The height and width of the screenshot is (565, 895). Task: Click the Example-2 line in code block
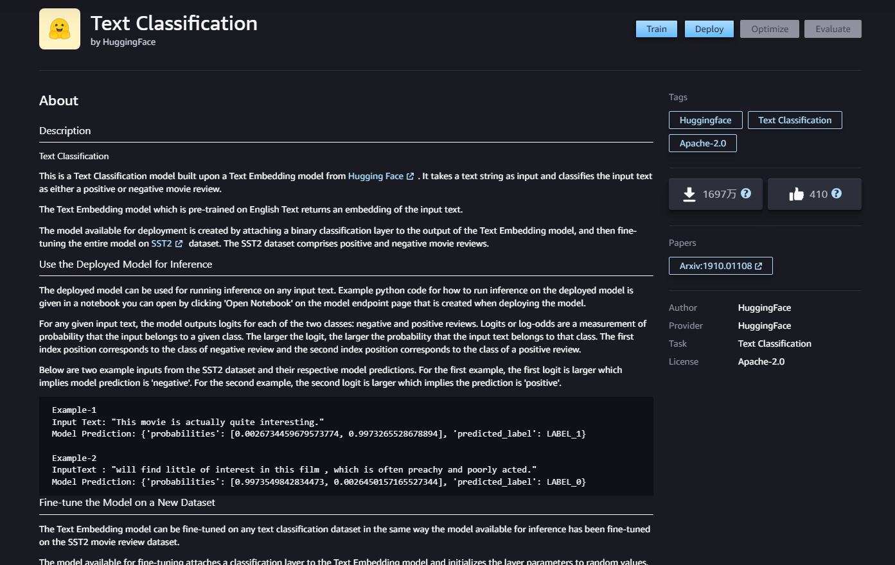[x=74, y=458]
